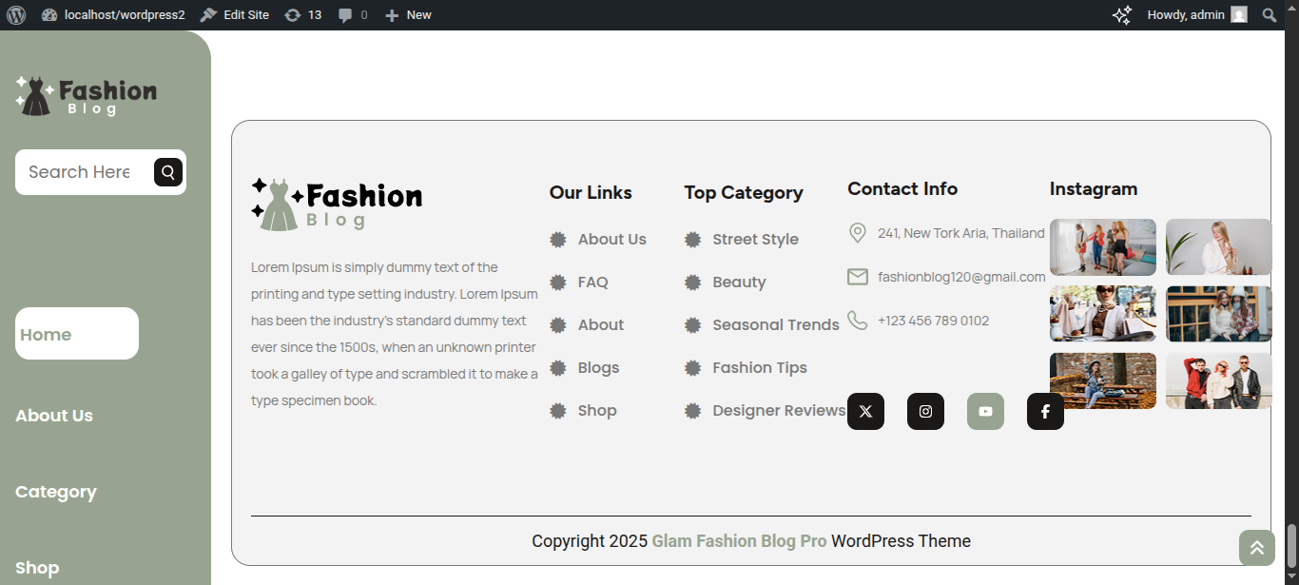
Task: Select Category in the sidebar menu
Action: [56, 492]
